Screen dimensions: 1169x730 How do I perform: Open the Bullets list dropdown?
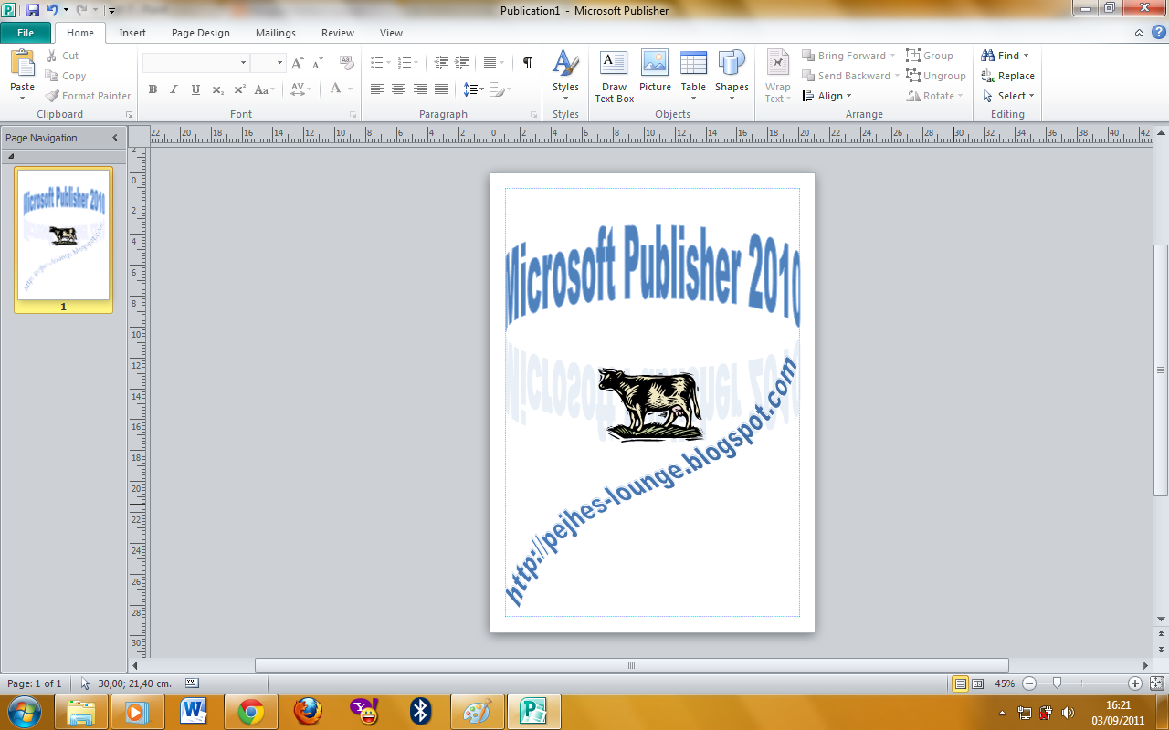click(x=380, y=63)
